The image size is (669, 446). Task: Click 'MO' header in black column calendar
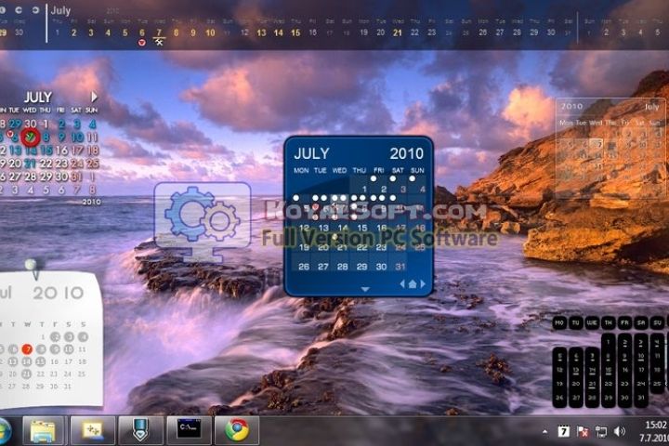[x=559, y=323]
